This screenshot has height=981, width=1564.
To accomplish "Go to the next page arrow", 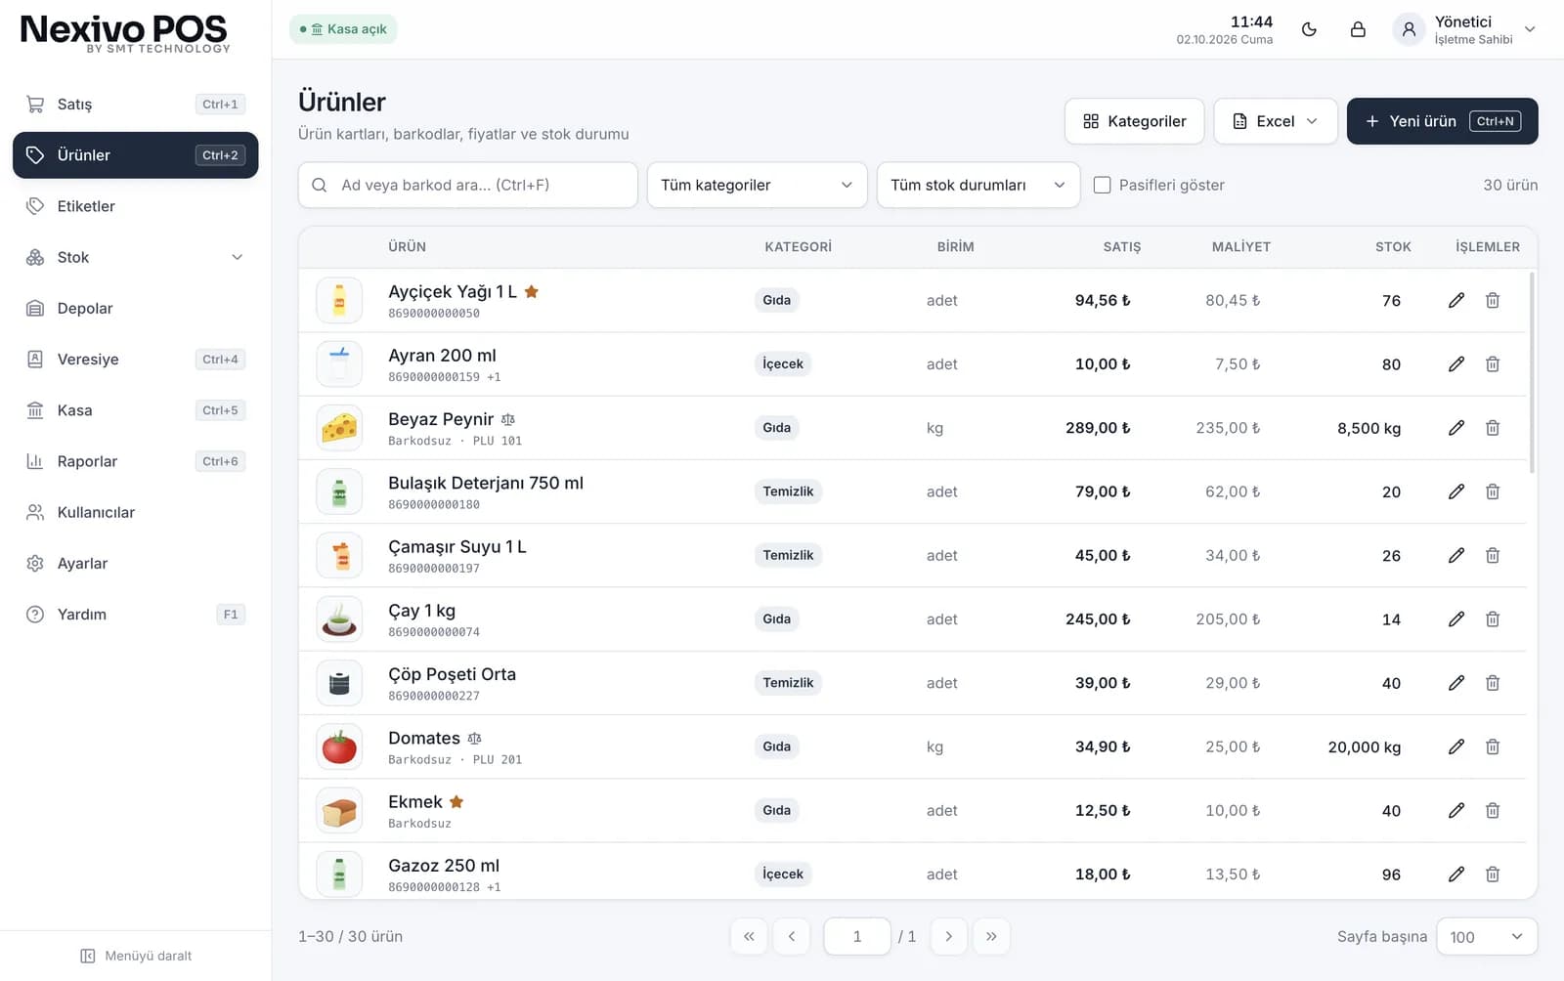I will pyautogui.click(x=948, y=936).
